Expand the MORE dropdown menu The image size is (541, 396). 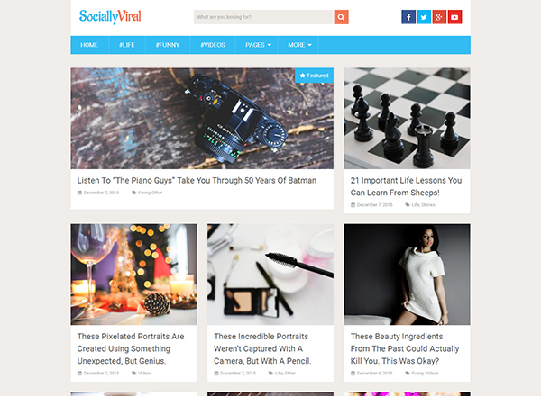(x=299, y=45)
